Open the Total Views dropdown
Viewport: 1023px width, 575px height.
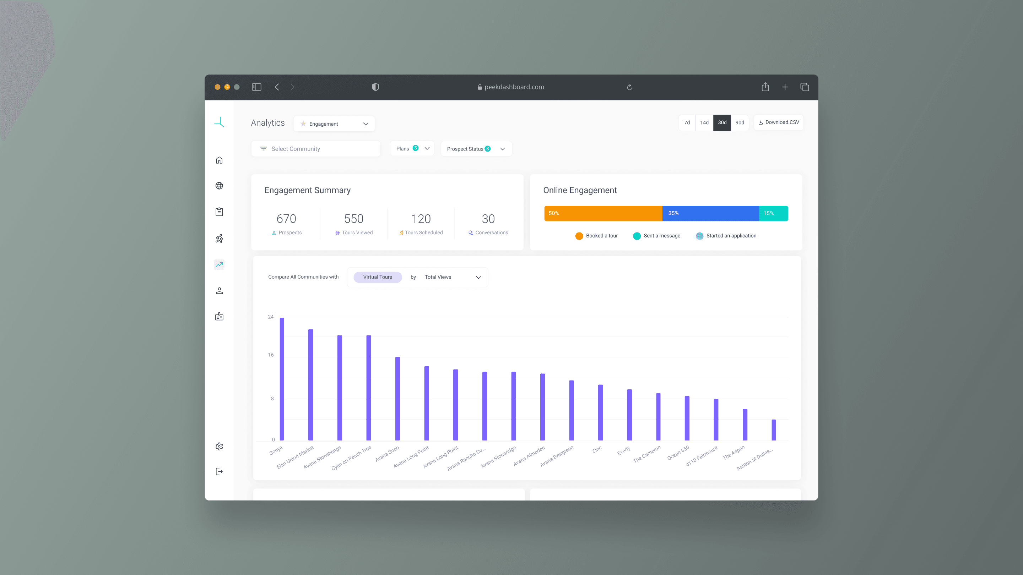(x=452, y=277)
